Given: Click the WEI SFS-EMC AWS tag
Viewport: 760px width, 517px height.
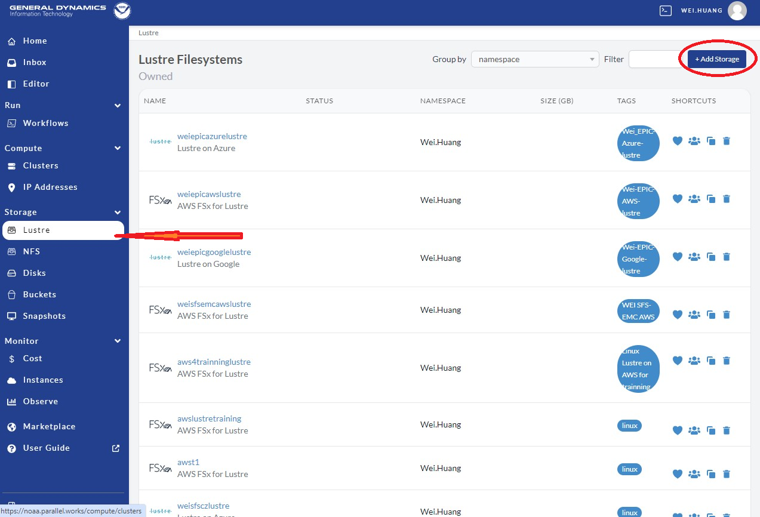Looking at the screenshot, I should 638,310.
